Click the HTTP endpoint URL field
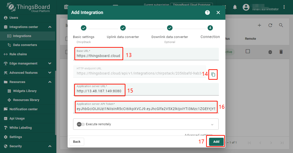Screen dimensions: 293x153 pyautogui.click(x=139, y=71)
